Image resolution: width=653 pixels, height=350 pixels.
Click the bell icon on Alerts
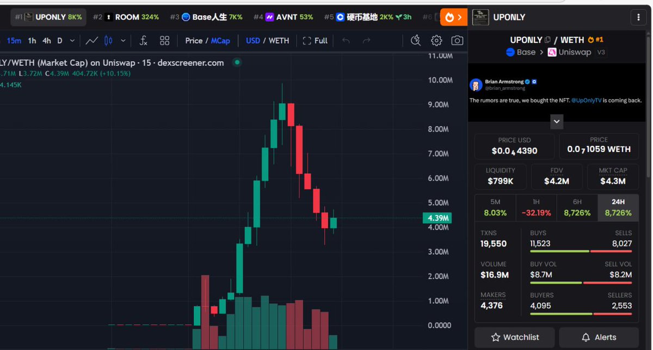click(586, 337)
